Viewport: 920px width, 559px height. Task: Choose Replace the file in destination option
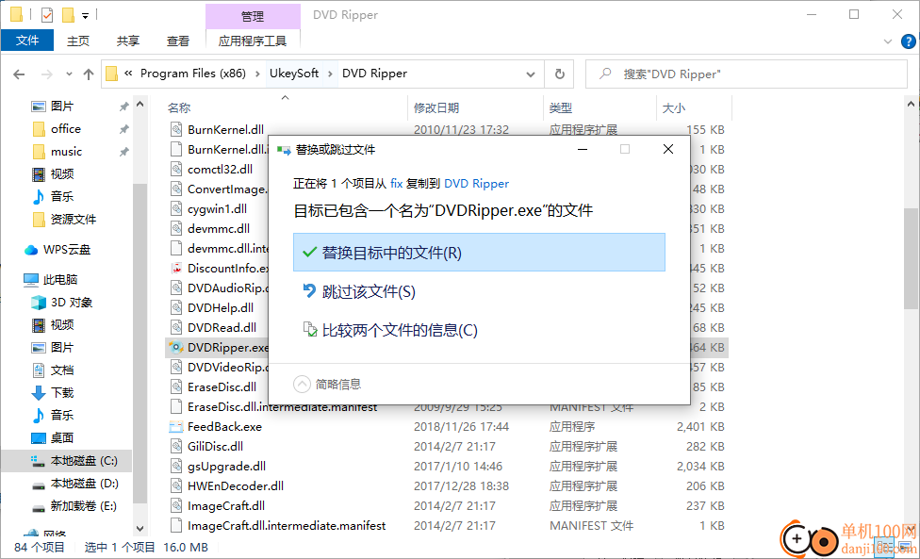(479, 253)
